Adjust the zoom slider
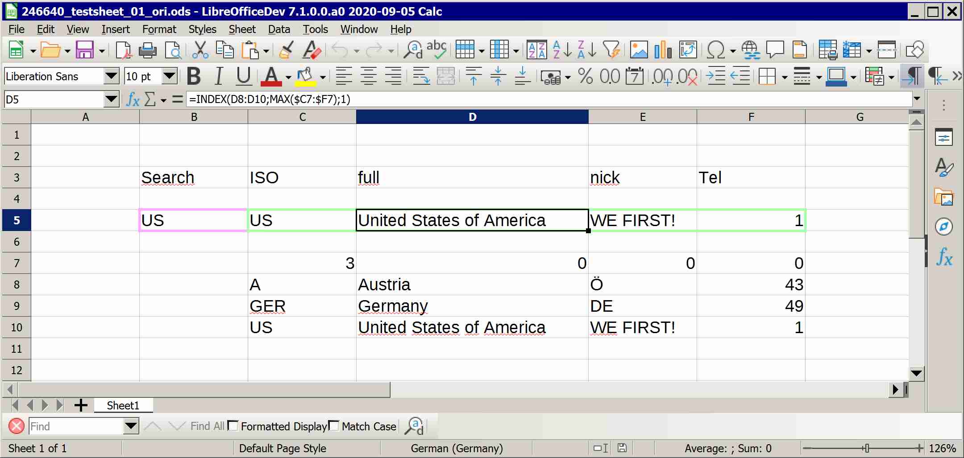 pos(866,448)
